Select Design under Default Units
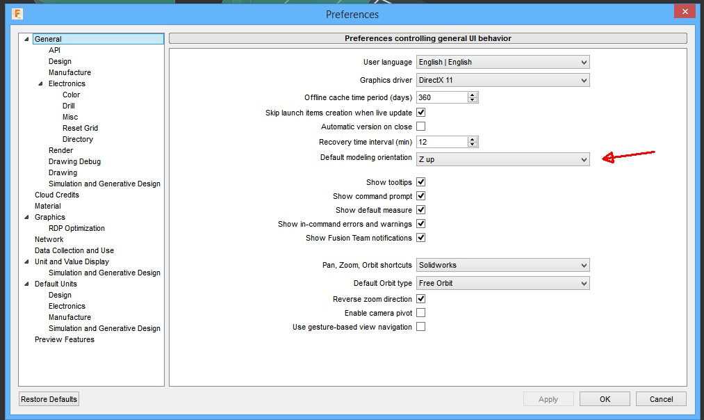 [60, 295]
